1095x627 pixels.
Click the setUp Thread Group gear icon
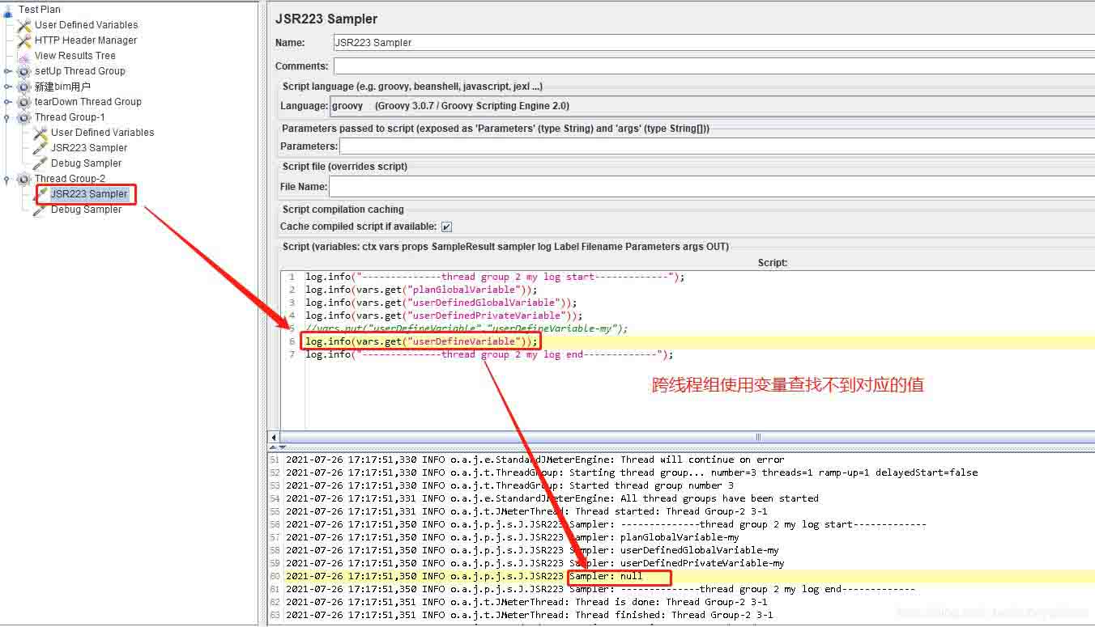[24, 71]
